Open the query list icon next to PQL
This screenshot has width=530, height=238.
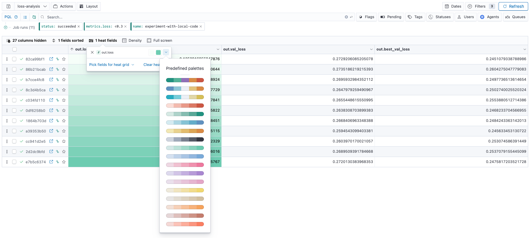pyautogui.click(x=25, y=17)
